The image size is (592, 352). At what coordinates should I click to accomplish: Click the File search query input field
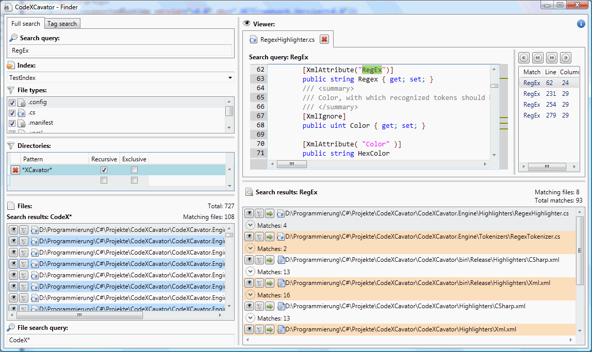click(x=121, y=340)
